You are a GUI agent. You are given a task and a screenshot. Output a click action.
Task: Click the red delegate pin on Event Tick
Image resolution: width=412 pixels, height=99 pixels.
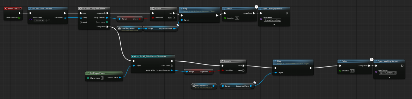point(21,9)
